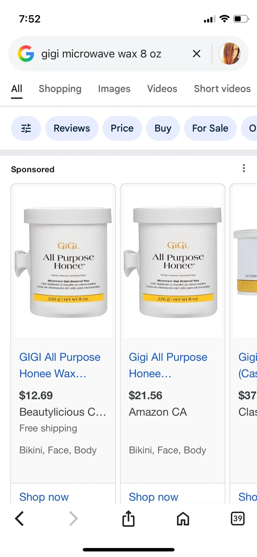Image resolution: width=257 pixels, height=557 pixels.
Task: Go back with the left arrow
Action: click(x=19, y=519)
